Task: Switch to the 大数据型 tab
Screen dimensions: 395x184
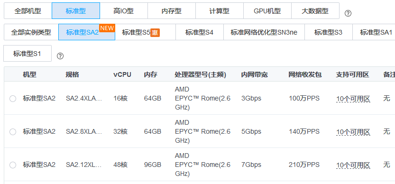Action: (315, 11)
